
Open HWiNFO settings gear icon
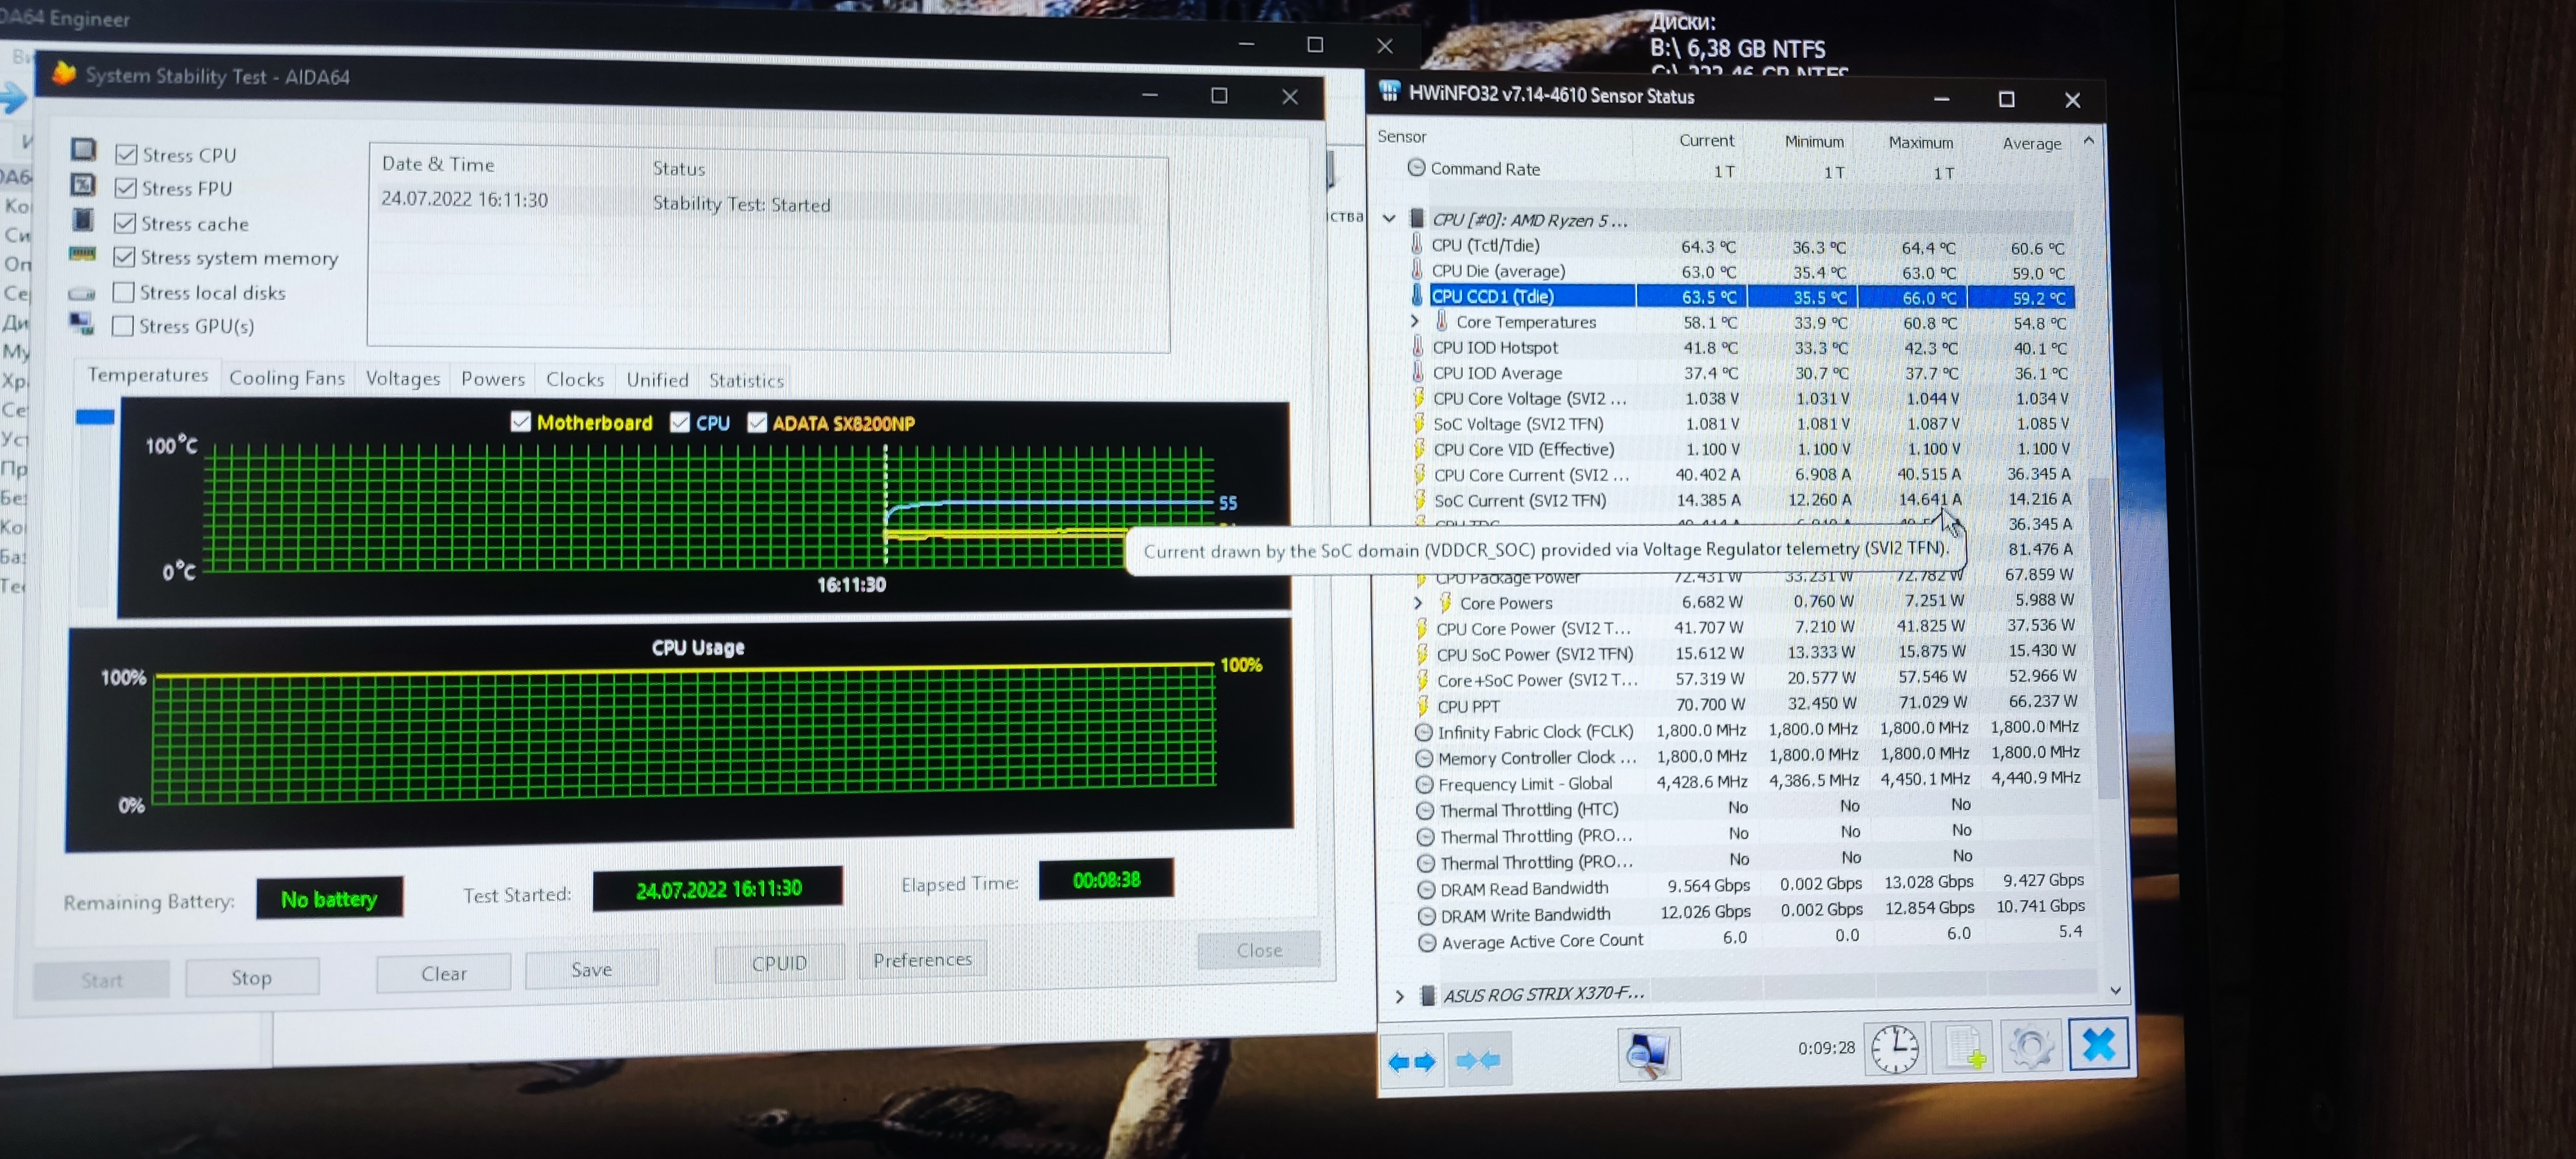[2030, 1046]
